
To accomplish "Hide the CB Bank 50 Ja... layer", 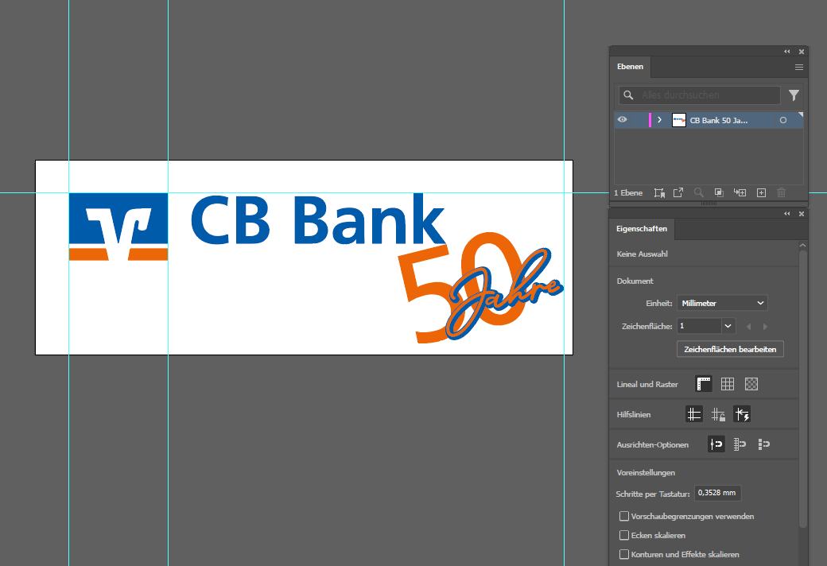I will (623, 120).
